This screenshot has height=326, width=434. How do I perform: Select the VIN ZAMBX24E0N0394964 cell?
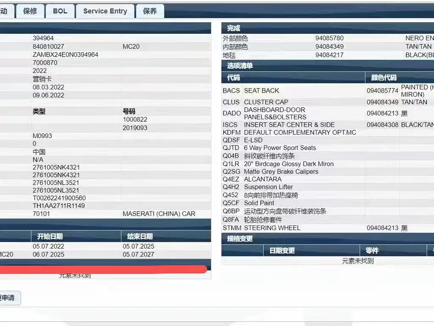pos(65,55)
